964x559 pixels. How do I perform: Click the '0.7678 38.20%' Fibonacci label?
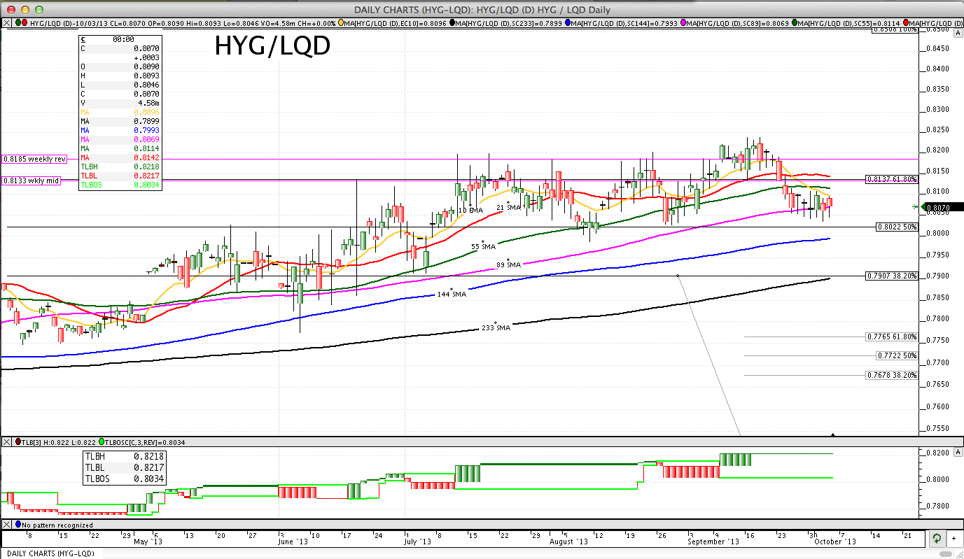tap(891, 375)
